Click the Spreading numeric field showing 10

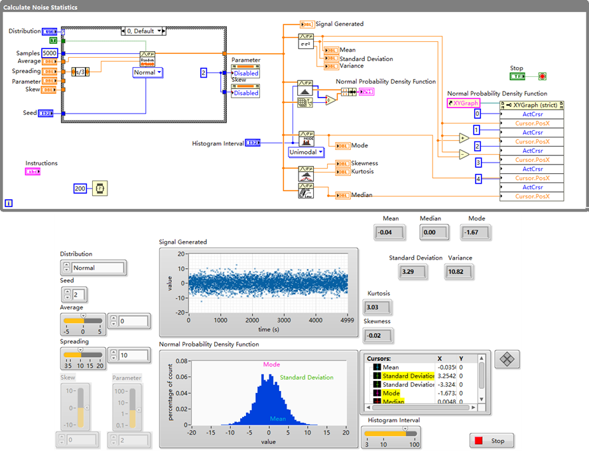tap(133, 355)
